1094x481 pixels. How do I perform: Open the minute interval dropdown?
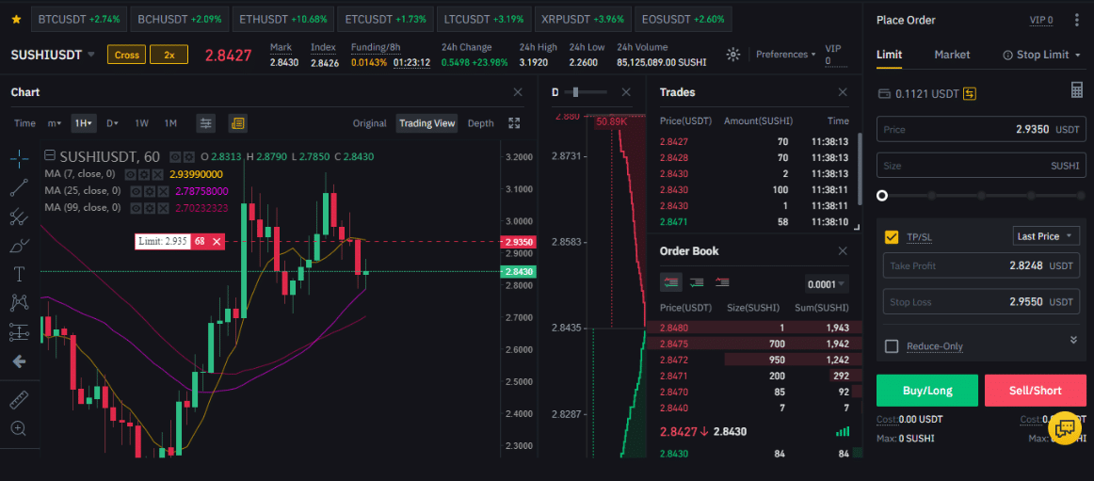click(54, 123)
